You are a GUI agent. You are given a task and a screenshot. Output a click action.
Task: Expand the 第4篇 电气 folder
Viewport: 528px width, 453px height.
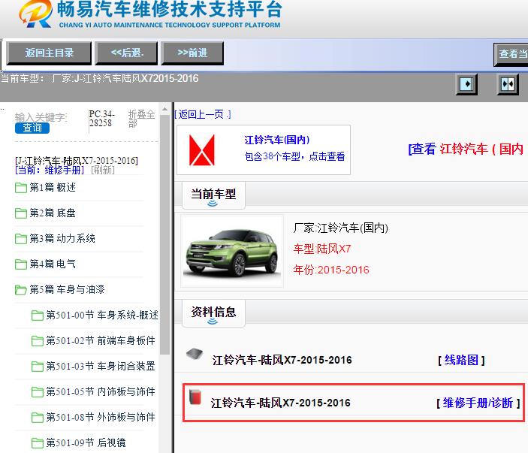52,264
